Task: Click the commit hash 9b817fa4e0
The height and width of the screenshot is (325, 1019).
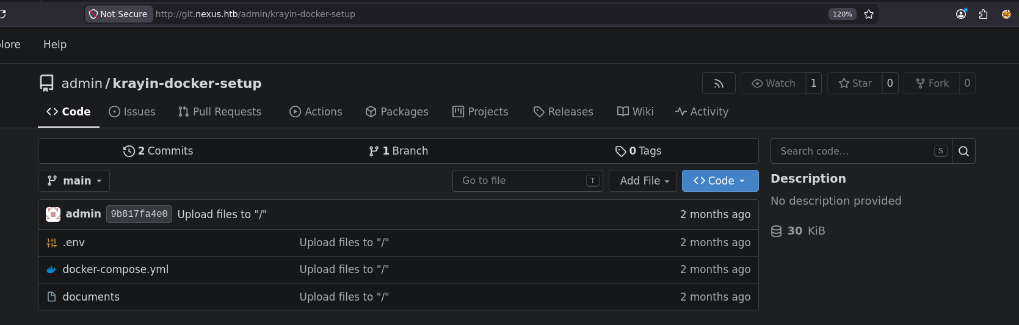Action: (139, 214)
